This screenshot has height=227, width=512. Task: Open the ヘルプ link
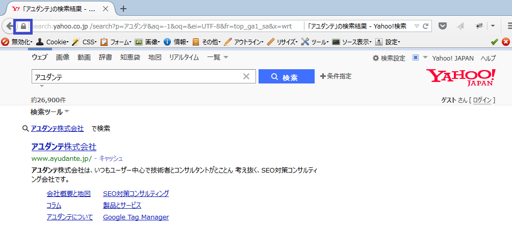[488, 59]
